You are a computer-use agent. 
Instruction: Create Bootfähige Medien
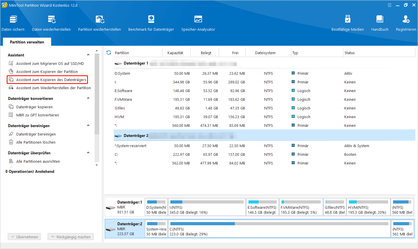tap(347, 23)
